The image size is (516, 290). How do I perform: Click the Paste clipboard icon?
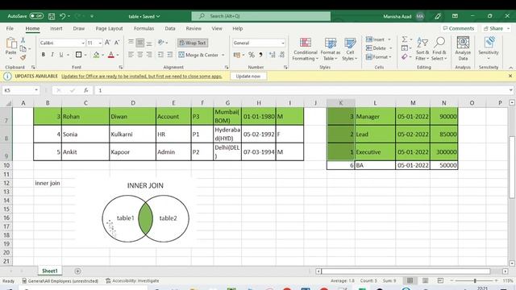tap(10, 43)
